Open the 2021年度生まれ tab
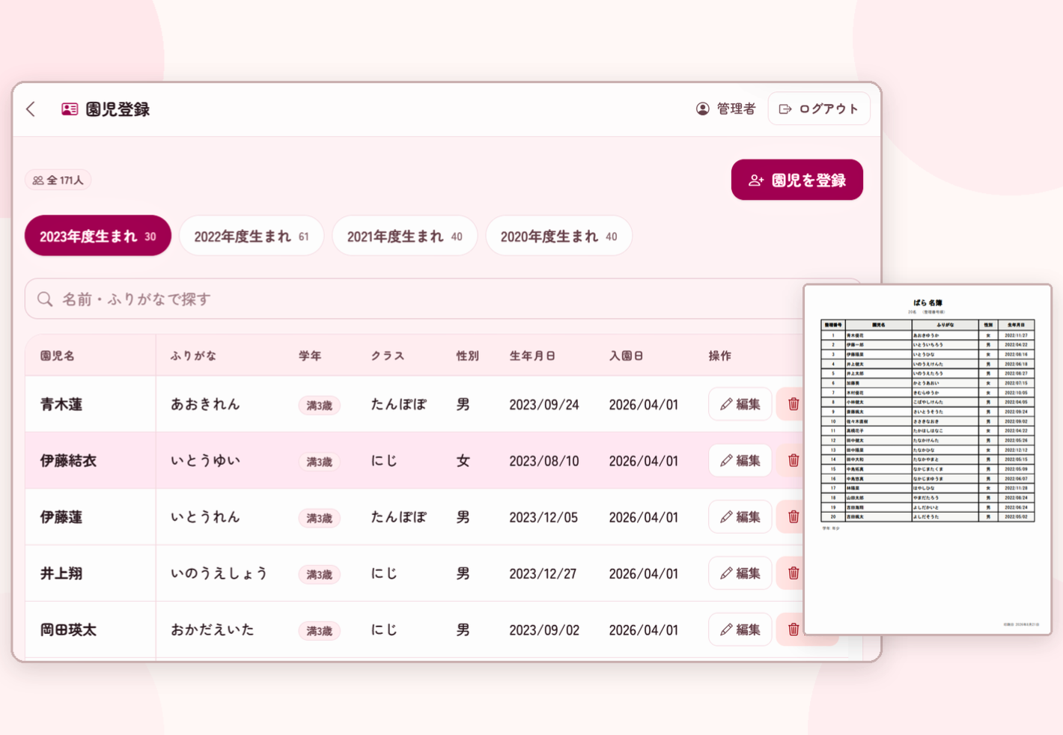Image resolution: width=1063 pixels, height=735 pixels. tap(404, 237)
